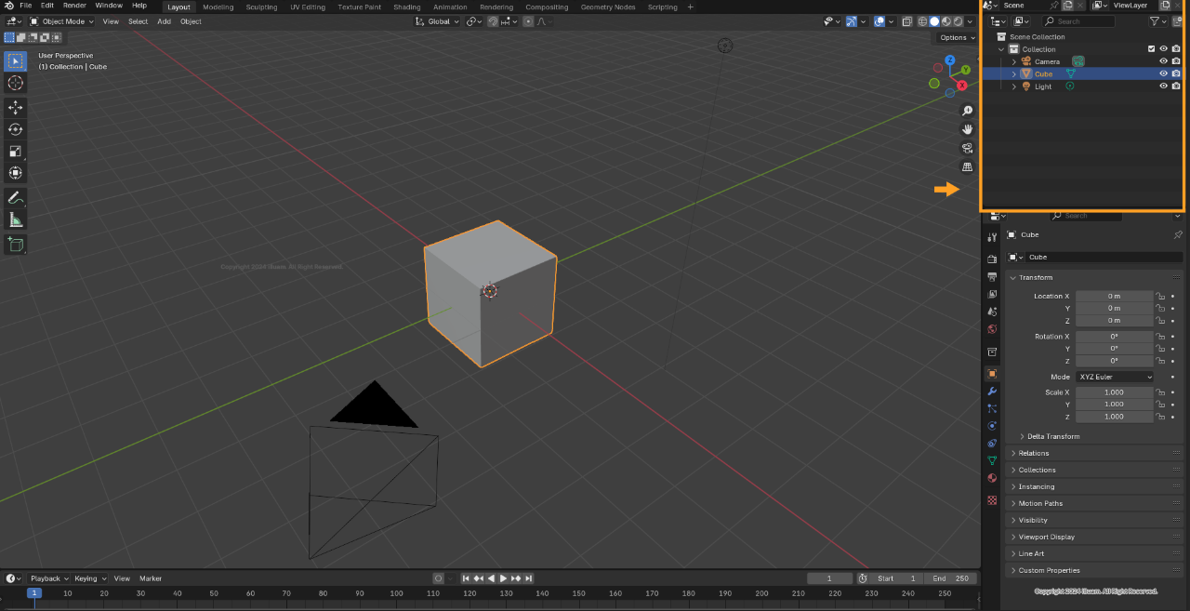
Task: Open the Playback dropdown in timeline
Action: [49, 578]
